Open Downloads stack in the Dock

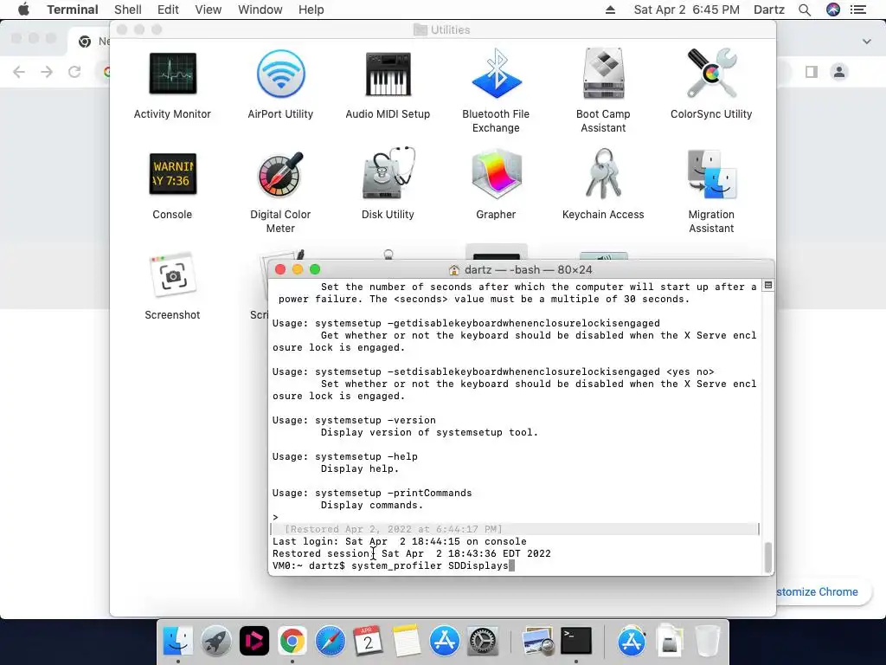pyautogui.click(x=669, y=641)
